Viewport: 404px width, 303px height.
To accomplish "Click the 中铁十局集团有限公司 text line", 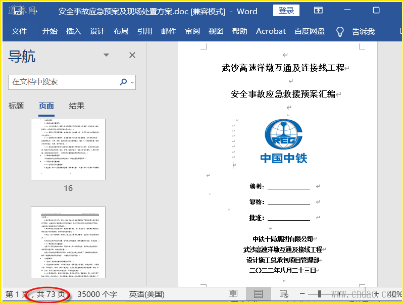I will click(x=283, y=239).
